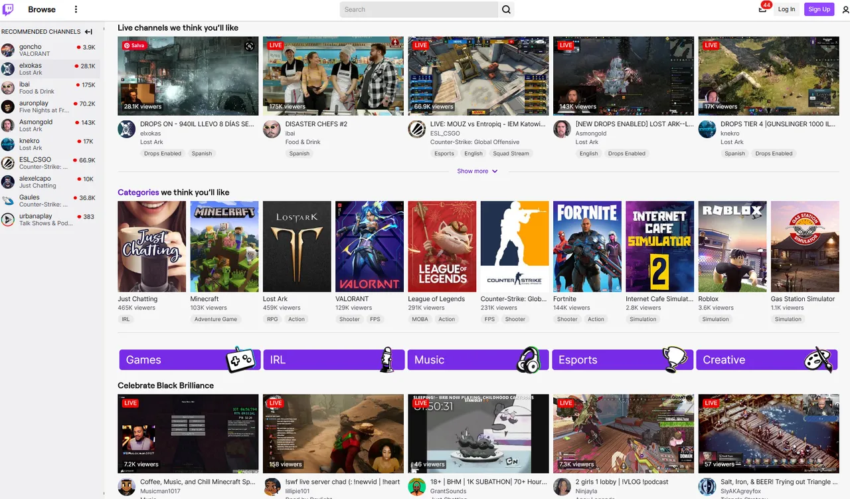
Task: Click alexelcapo's avatar in the sidebar
Action: click(8, 182)
